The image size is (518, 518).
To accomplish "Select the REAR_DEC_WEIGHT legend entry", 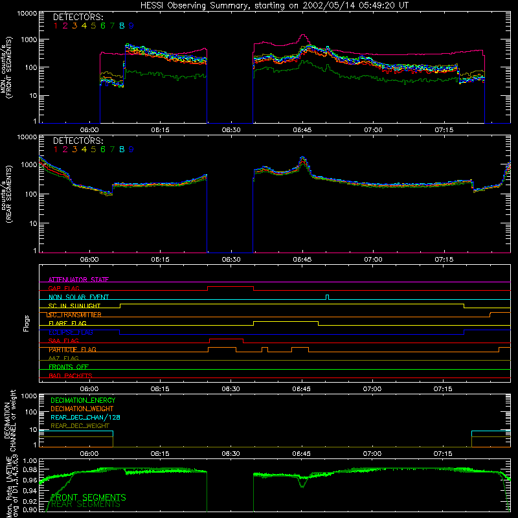I will [80, 426].
